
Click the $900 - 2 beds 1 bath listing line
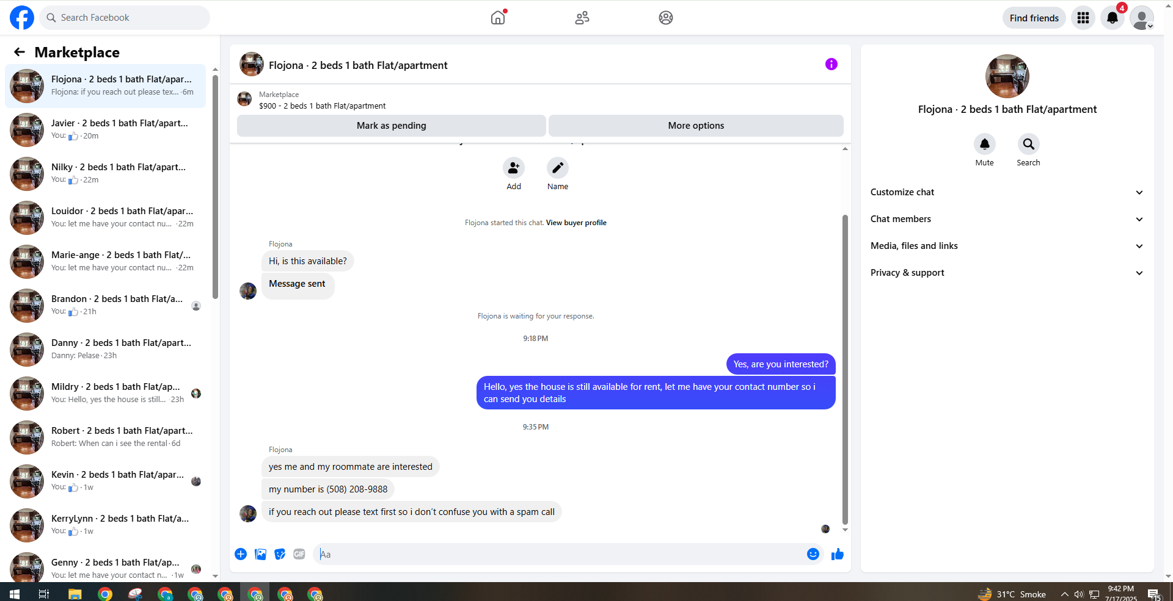tap(322, 106)
